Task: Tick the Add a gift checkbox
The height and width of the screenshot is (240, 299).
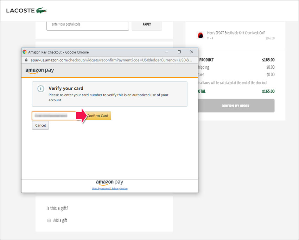Action: (x=49, y=220)
